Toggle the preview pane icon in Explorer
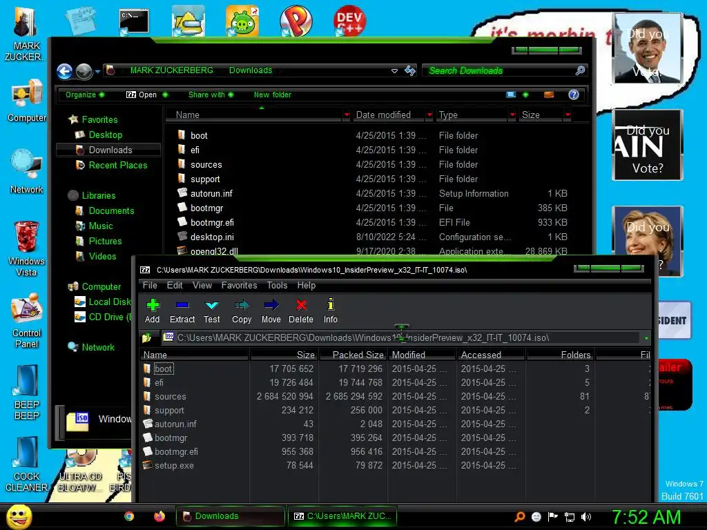 tap(549, 95)
